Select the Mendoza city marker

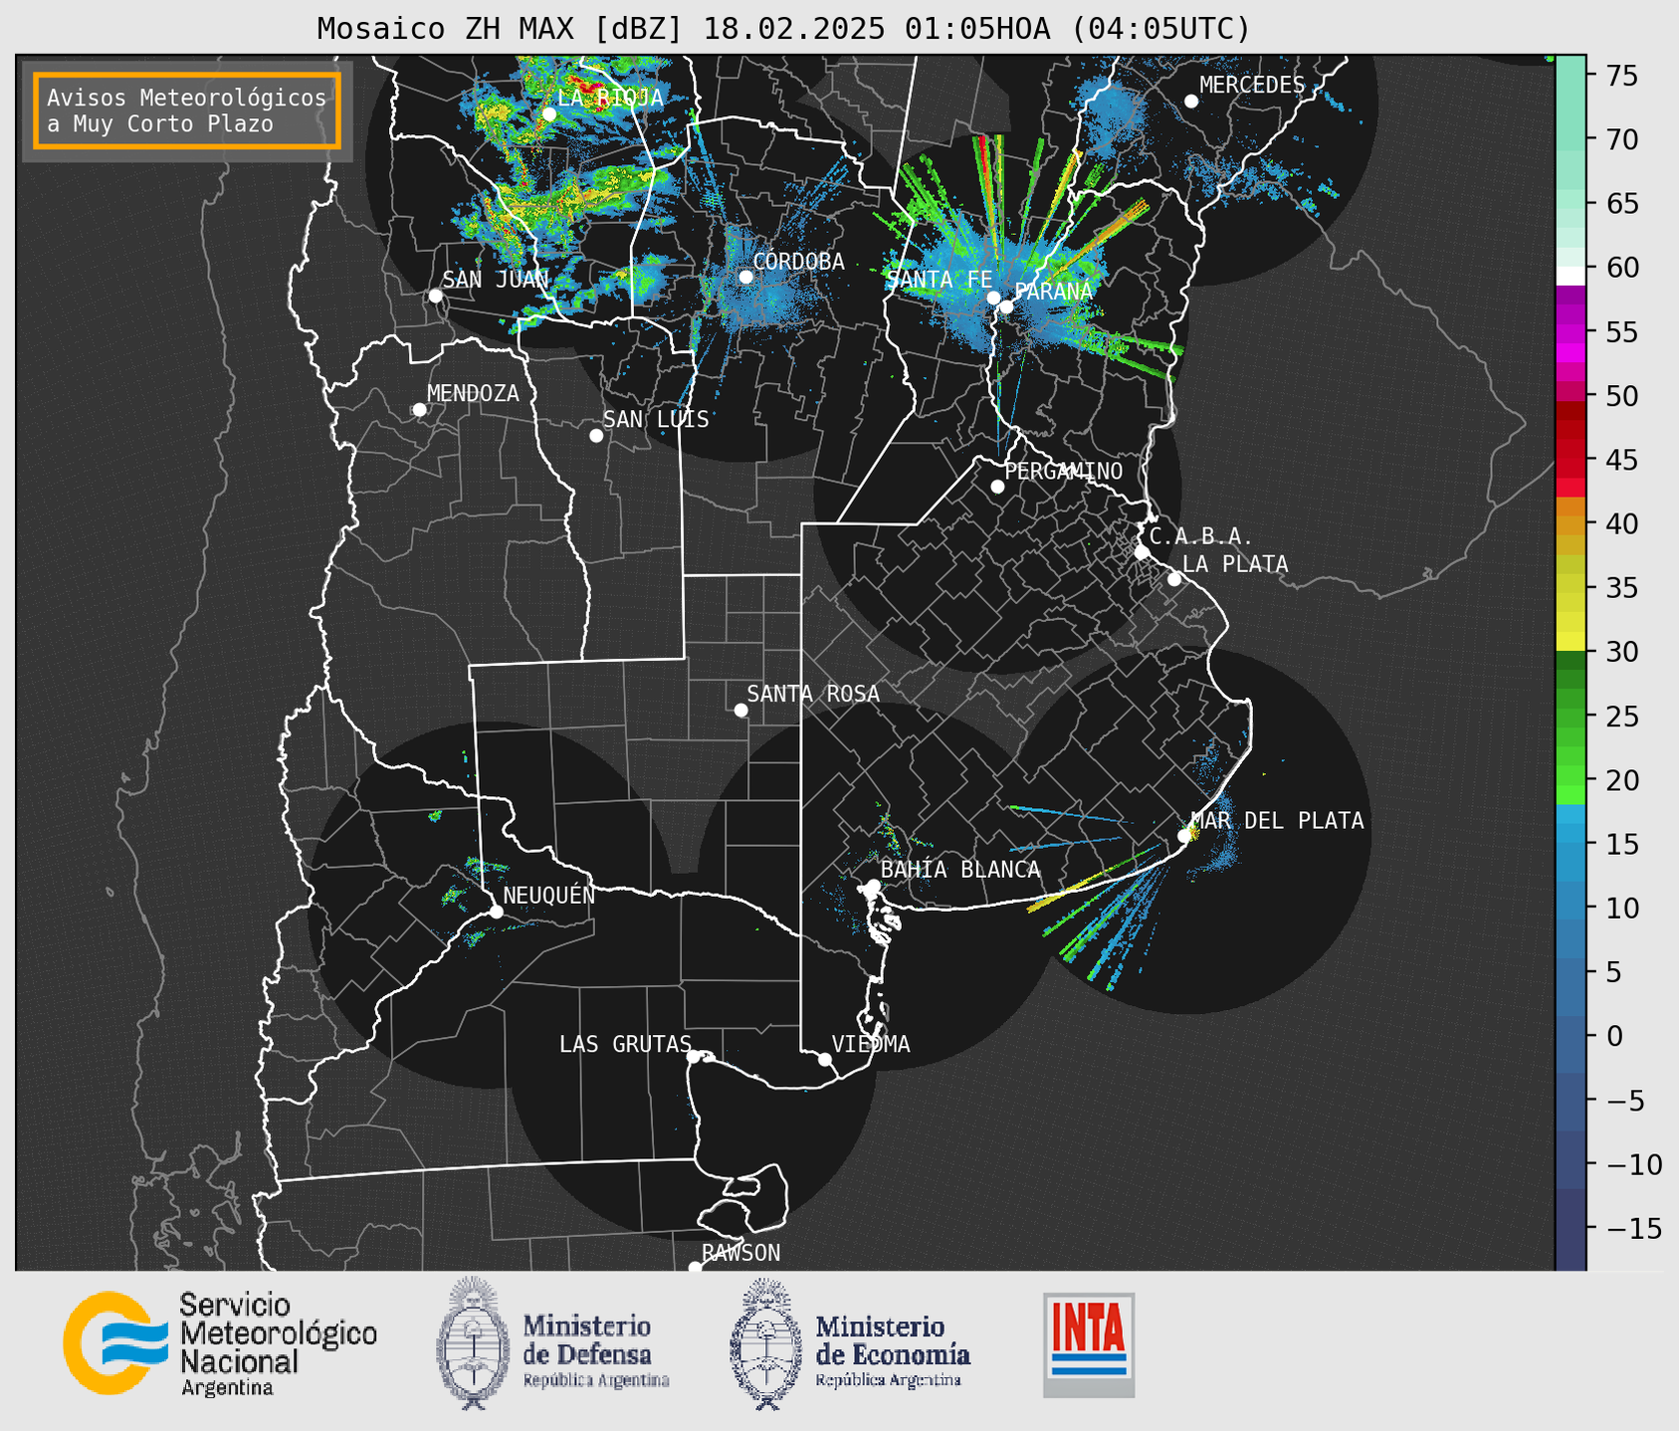[x=419, y=410]
